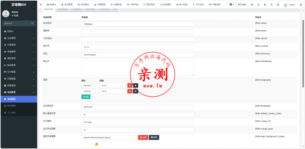Expand 商城管理 in the sidebar
The height and width of the screenshot is (149, 305).
[x=18, y=52]
